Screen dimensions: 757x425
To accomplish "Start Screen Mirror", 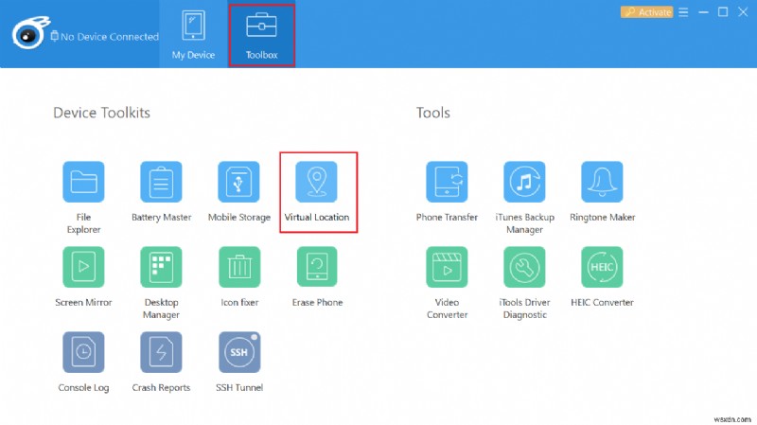I will coord(83,268).
